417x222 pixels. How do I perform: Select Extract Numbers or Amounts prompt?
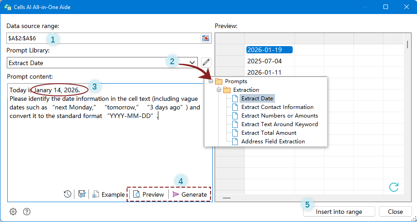coord(280,115)
